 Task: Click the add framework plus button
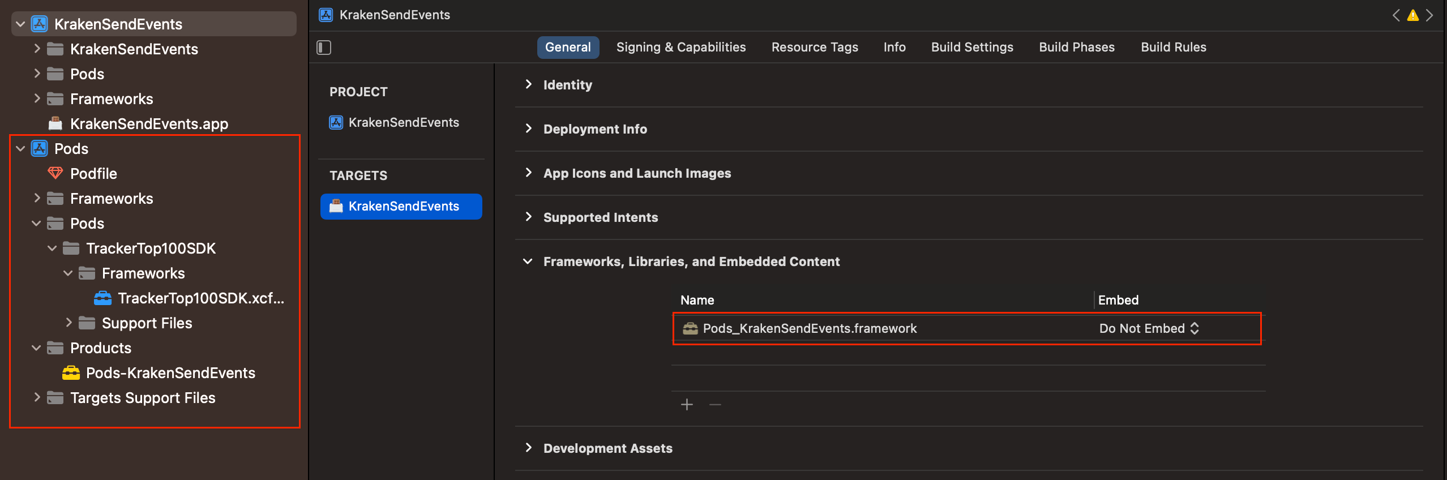click(687, 405)
